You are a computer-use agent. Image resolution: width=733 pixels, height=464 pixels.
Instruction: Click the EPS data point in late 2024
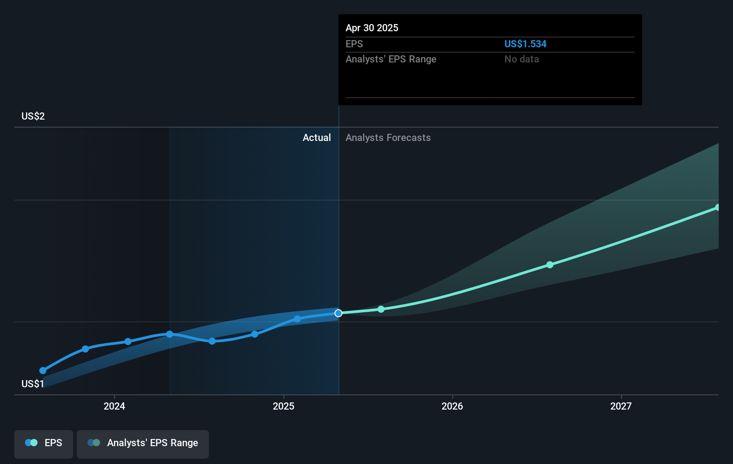click(254, 334)
